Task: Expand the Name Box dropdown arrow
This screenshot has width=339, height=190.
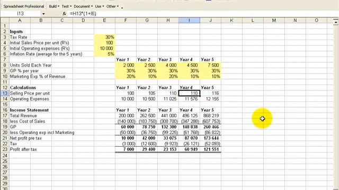Action: tap(43, 14)
